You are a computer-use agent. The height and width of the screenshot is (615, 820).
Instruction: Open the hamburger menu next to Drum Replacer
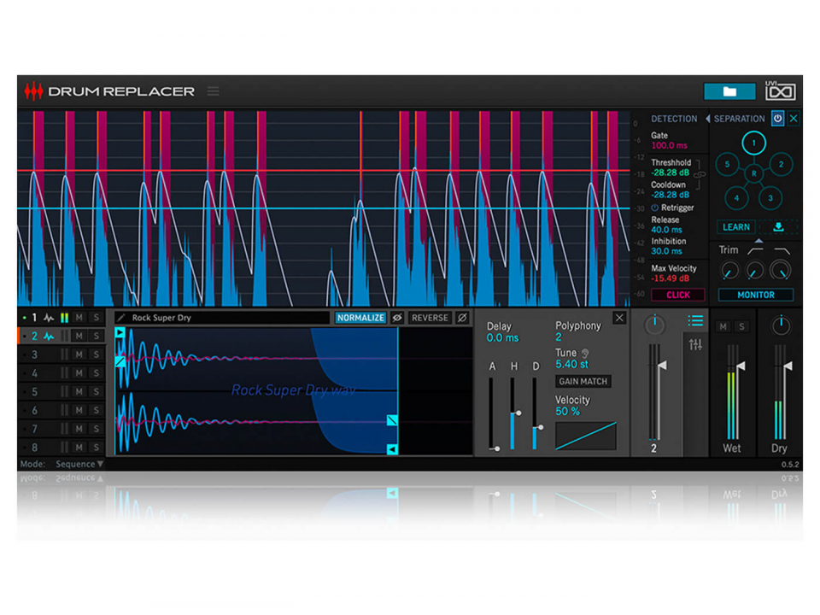click(213, 91)
